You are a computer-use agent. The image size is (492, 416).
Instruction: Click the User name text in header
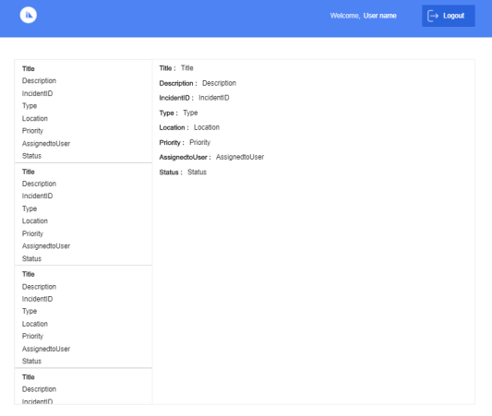coord(379,16)
